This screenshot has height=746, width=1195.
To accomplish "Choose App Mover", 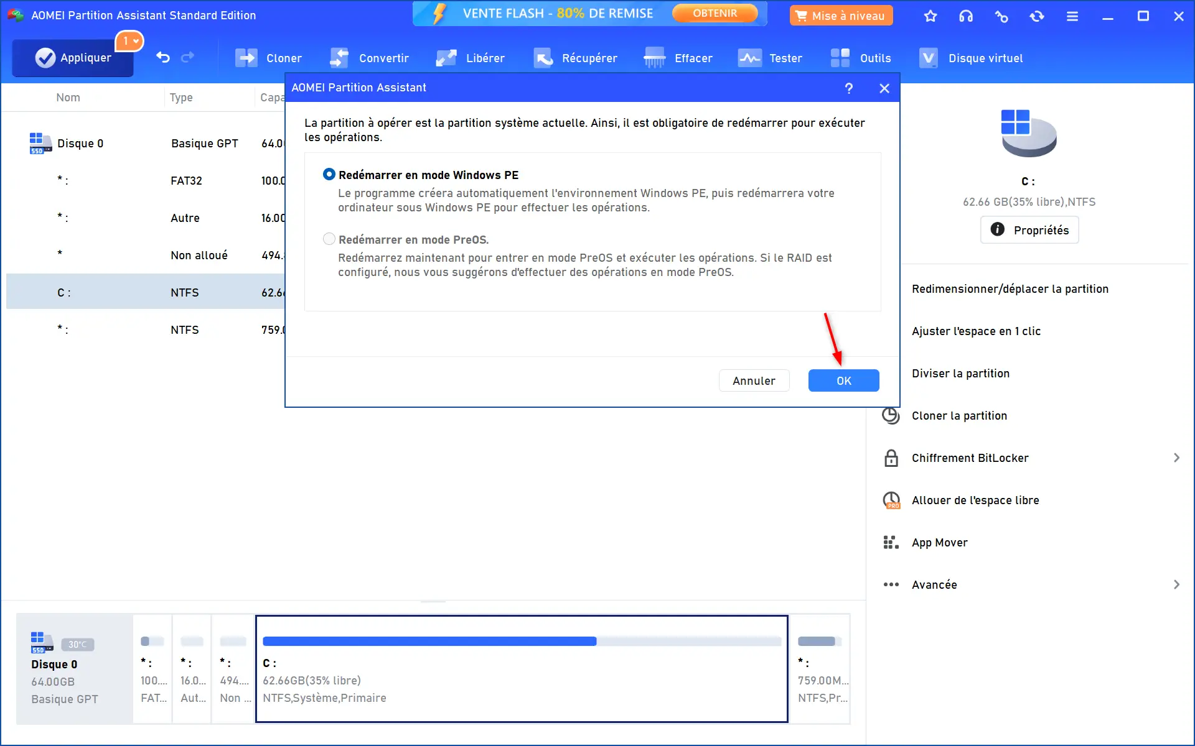I will (940, 542).
